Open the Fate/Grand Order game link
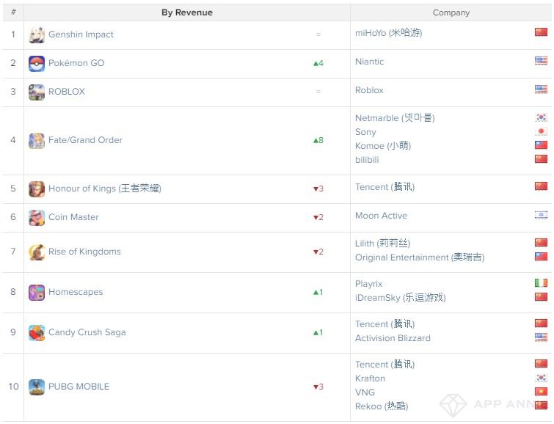 (85, 140)
